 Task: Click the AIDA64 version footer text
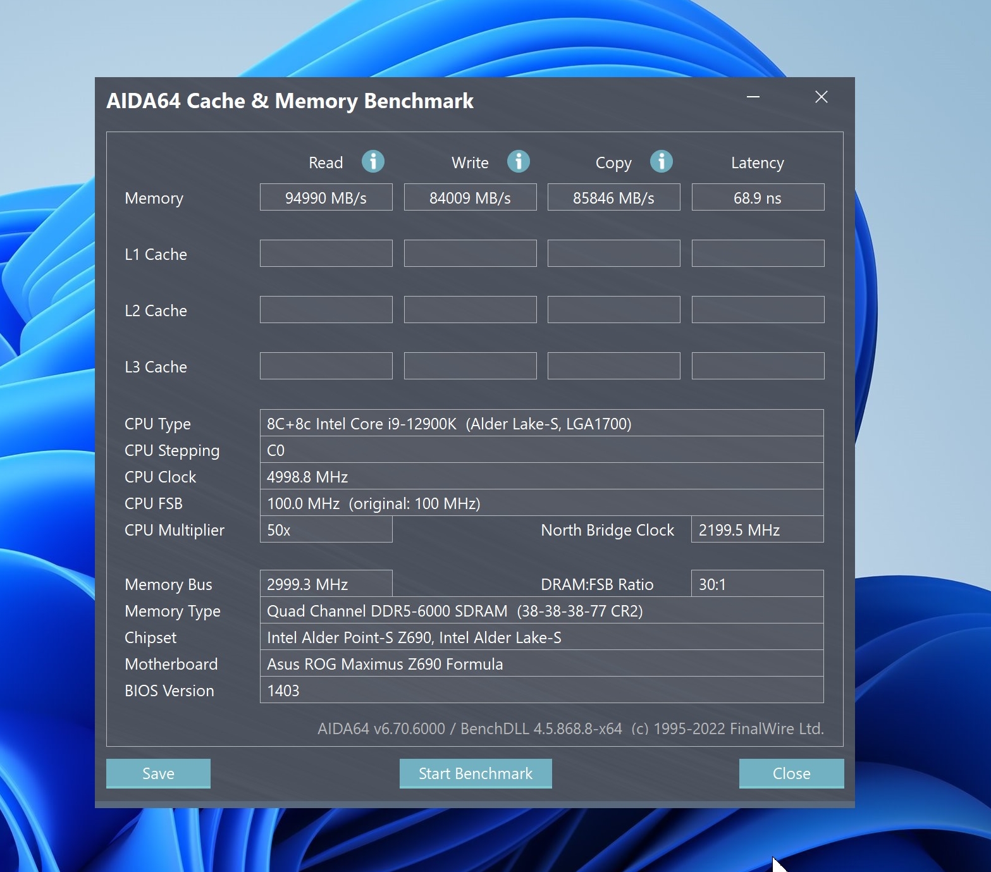tap(570, 728)
